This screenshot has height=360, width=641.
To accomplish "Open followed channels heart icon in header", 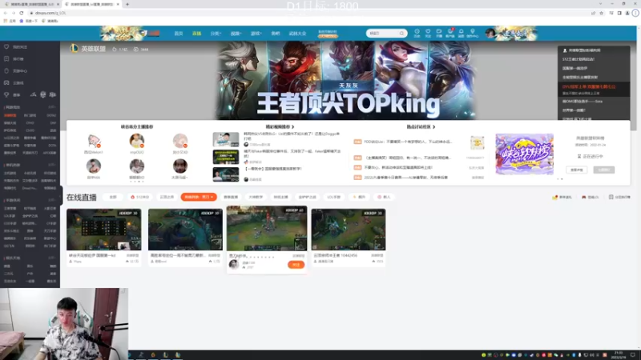I will click(x=428, y=33).
